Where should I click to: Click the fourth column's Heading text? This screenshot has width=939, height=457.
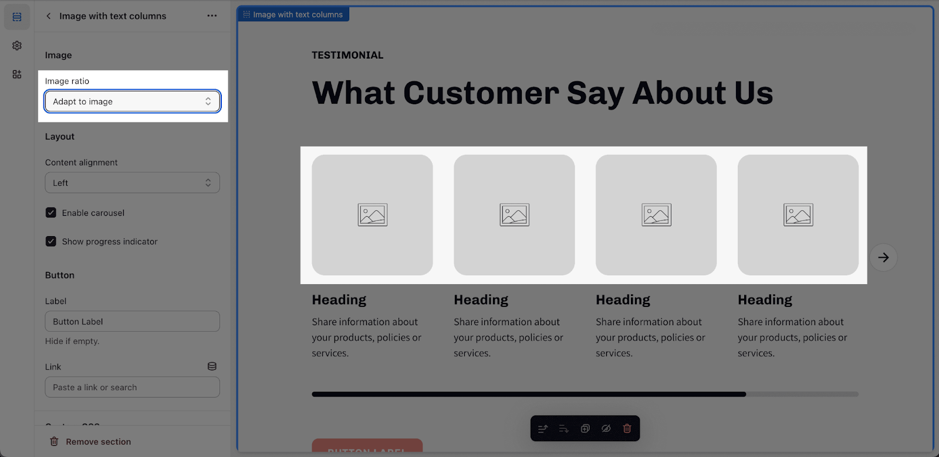(x=765, y=300)
